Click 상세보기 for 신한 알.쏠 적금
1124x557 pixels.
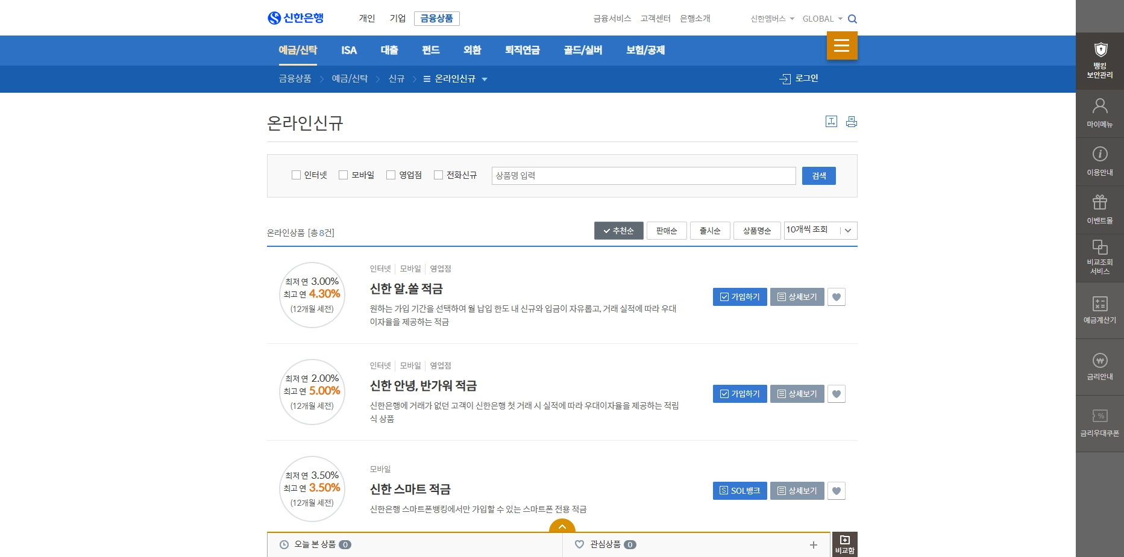(x=797, y=297)
